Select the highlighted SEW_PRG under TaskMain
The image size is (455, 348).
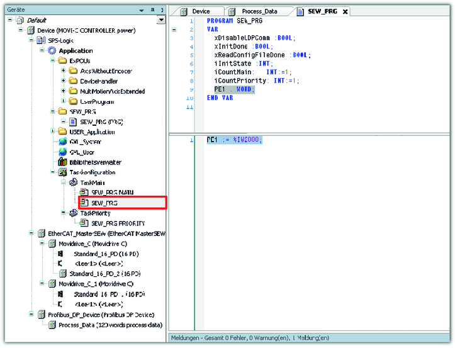(104, 203)
